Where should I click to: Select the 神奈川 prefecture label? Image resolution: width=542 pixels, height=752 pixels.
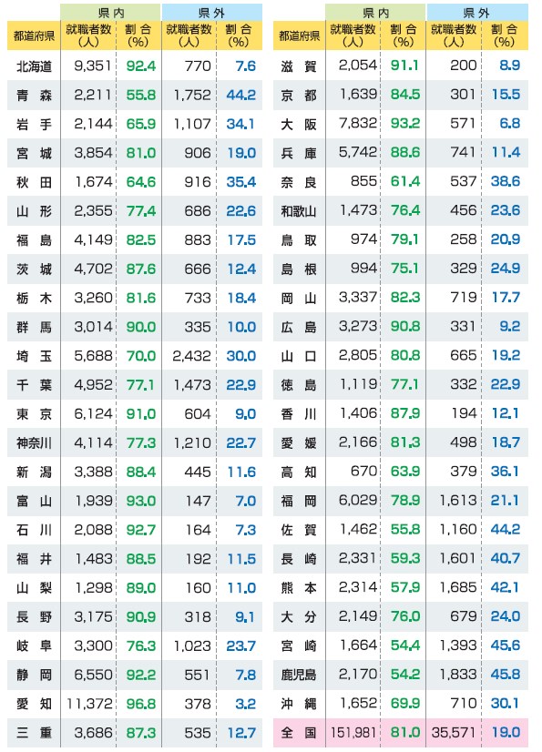[34, 442]
